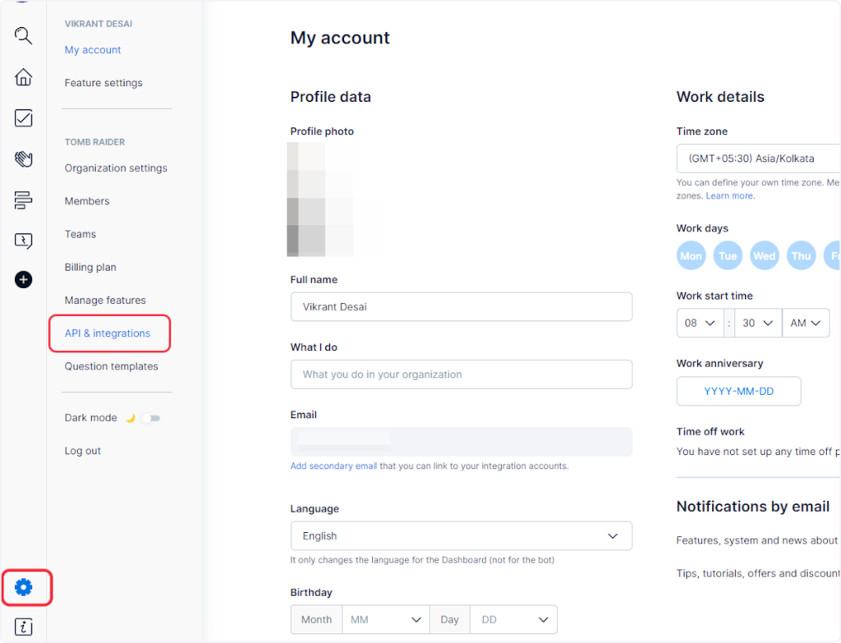Open work start time AM/PM dropdown

tap(805, 323)
